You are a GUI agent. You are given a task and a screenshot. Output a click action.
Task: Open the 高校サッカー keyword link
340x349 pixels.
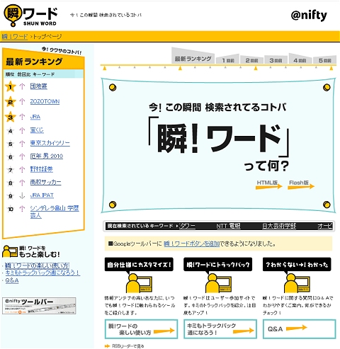coord(45,182)
